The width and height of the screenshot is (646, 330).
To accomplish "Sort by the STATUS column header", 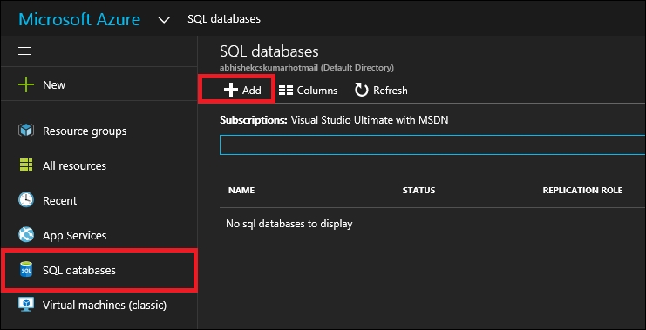I will coord(418,190).
